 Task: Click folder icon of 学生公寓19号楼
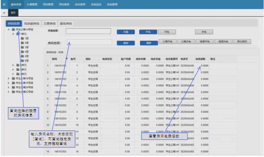(x=13, y=83)
